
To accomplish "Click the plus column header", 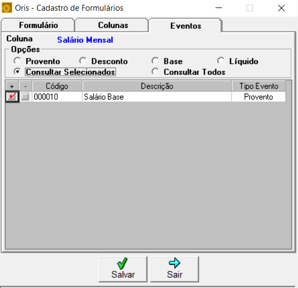I will click(x=12, y=86).
